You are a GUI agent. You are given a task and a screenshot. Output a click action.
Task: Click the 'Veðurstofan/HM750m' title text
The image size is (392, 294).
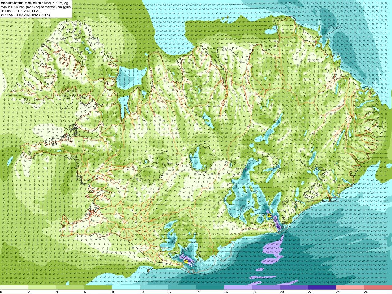21,3
